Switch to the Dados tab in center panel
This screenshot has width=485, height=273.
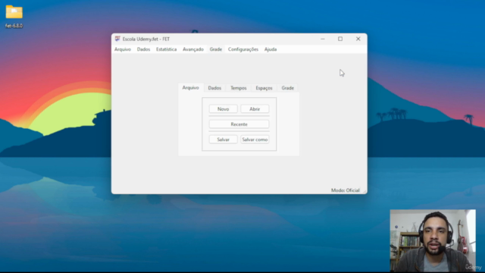[x=214, y=88]
